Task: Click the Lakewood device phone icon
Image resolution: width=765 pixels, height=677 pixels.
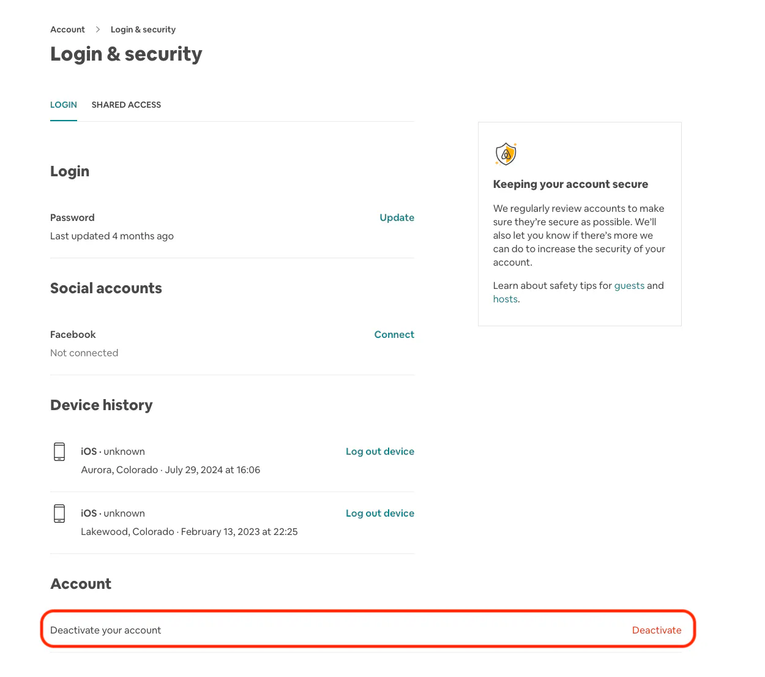Action: [x=59, y=513]
